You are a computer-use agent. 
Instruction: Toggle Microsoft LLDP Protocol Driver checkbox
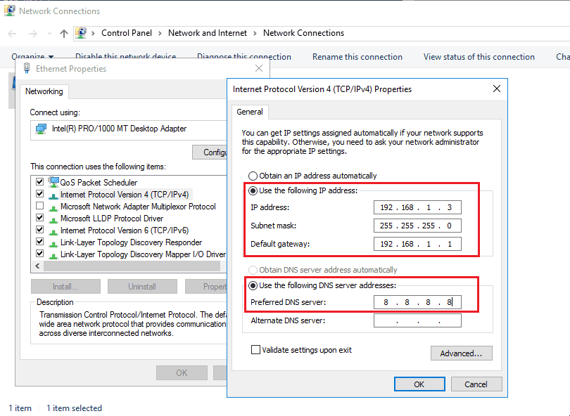click(x=40, y=218)
